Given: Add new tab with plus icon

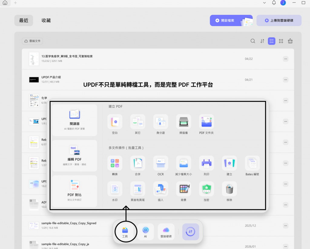Looking at the screenshot, I should pos(15,3).
